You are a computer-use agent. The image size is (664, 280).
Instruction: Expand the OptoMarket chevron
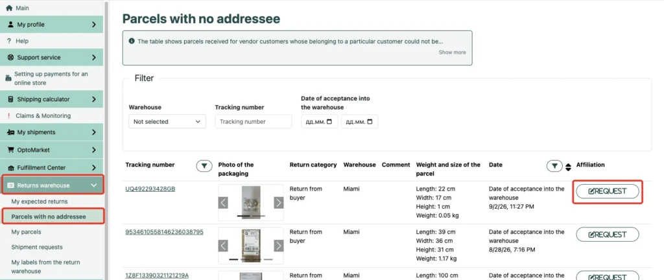(94, 150)
